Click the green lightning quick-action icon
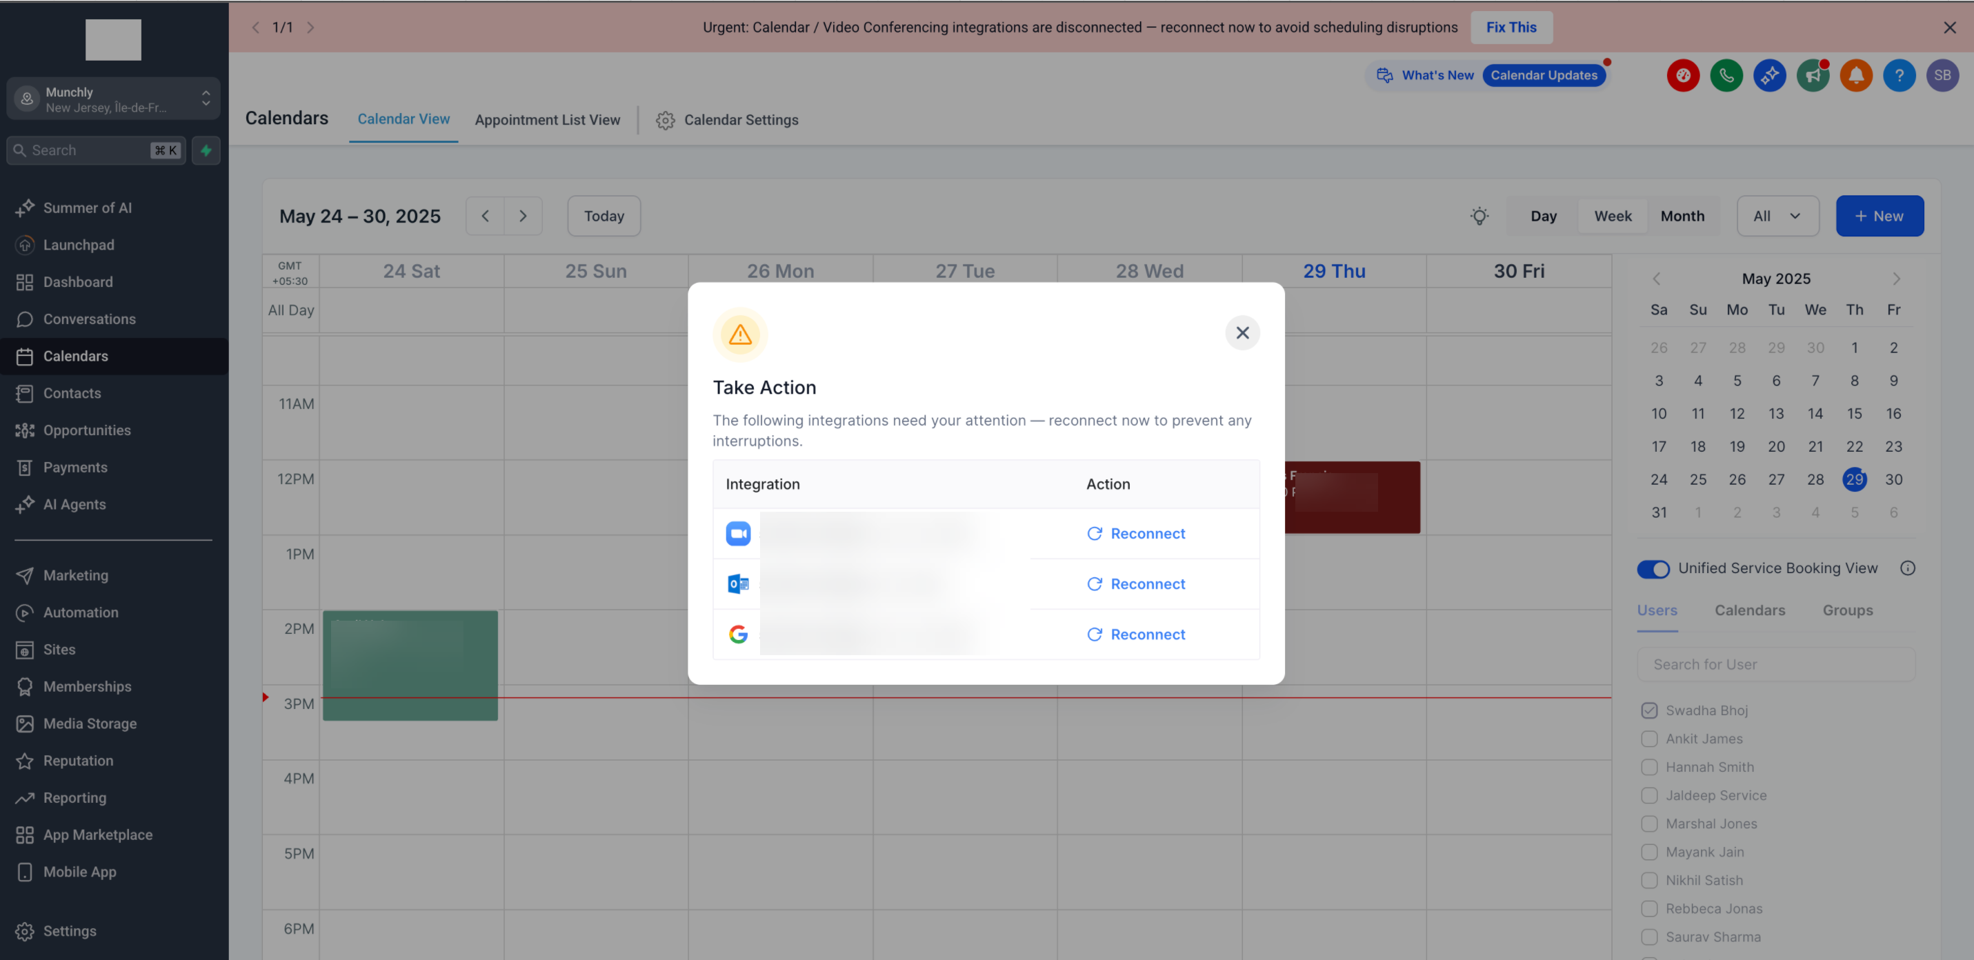Screen dimensions: 1974x960 pos(206,150)
